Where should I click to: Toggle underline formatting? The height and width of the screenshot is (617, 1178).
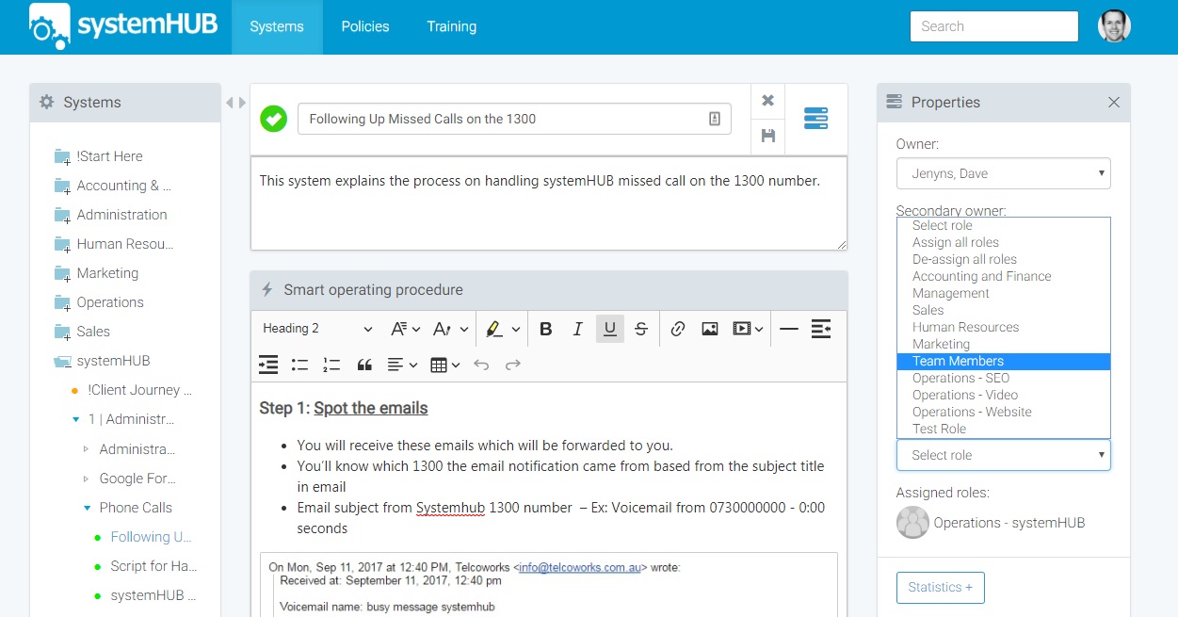pyautogui.click(x=610, y=329)
